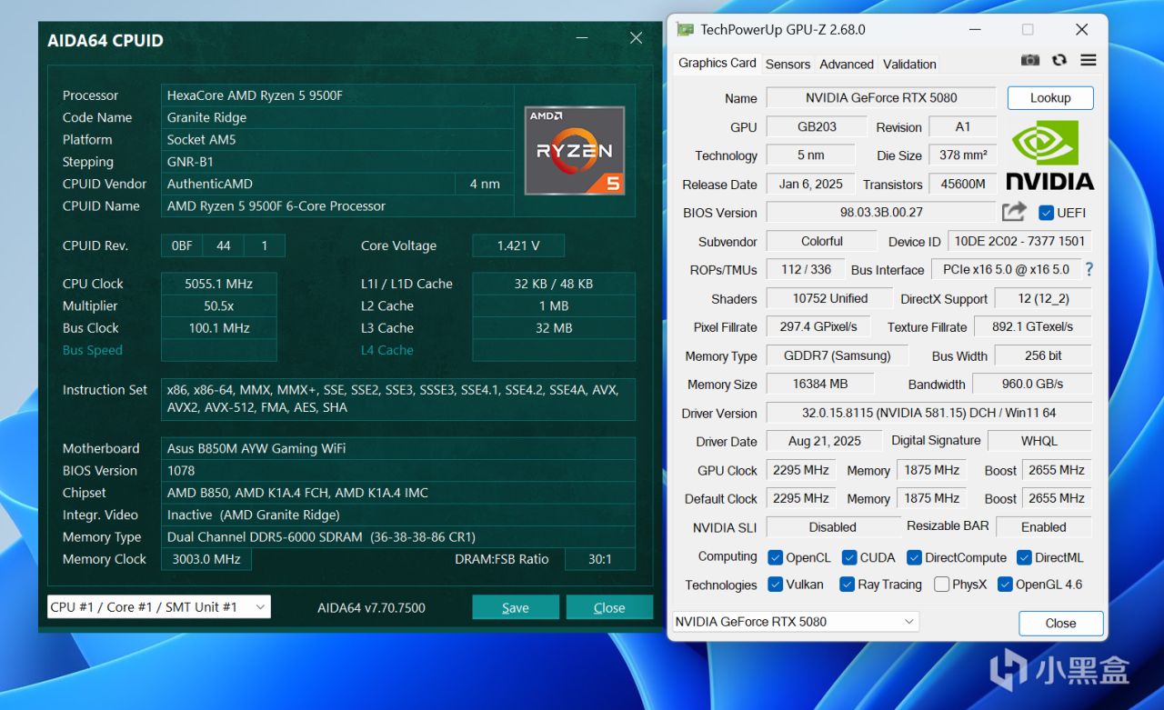
Task: Click the GPU name field NVIDIA GeForce RTX 5080
Action: pos(881,98)
